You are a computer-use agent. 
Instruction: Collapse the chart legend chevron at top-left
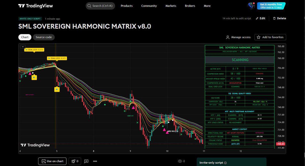[x=23, y=47]
